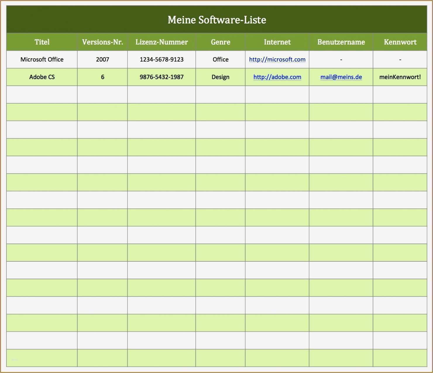
Task: Select the Benutzername column header
Action: point(341,42)
